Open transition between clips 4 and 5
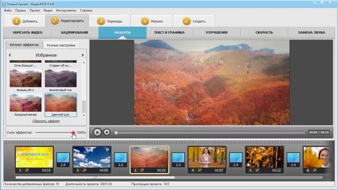338x190 pixels. 236,160
